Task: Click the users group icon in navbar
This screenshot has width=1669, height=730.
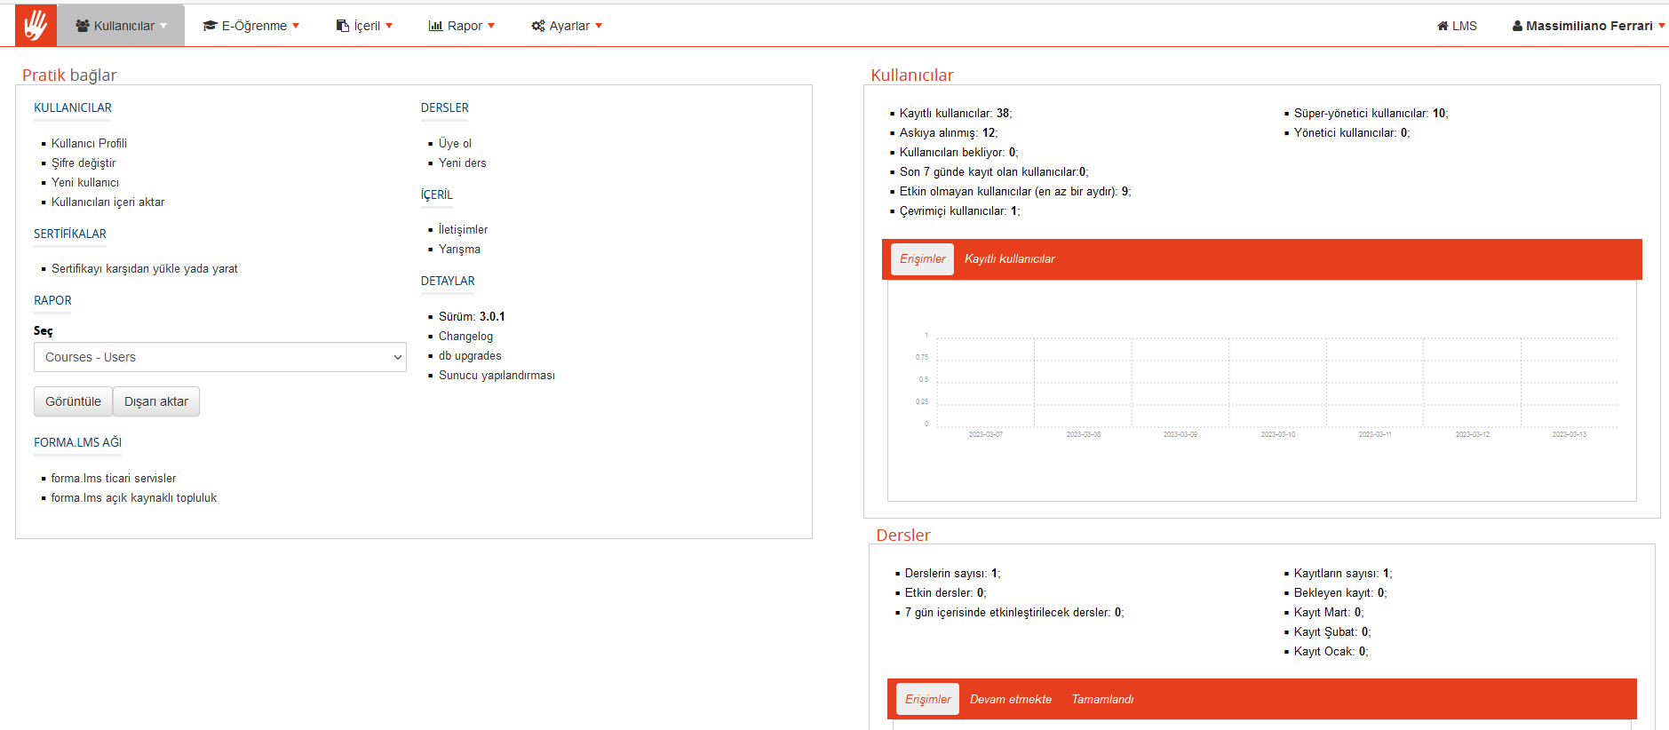Action: coord(83,26)
